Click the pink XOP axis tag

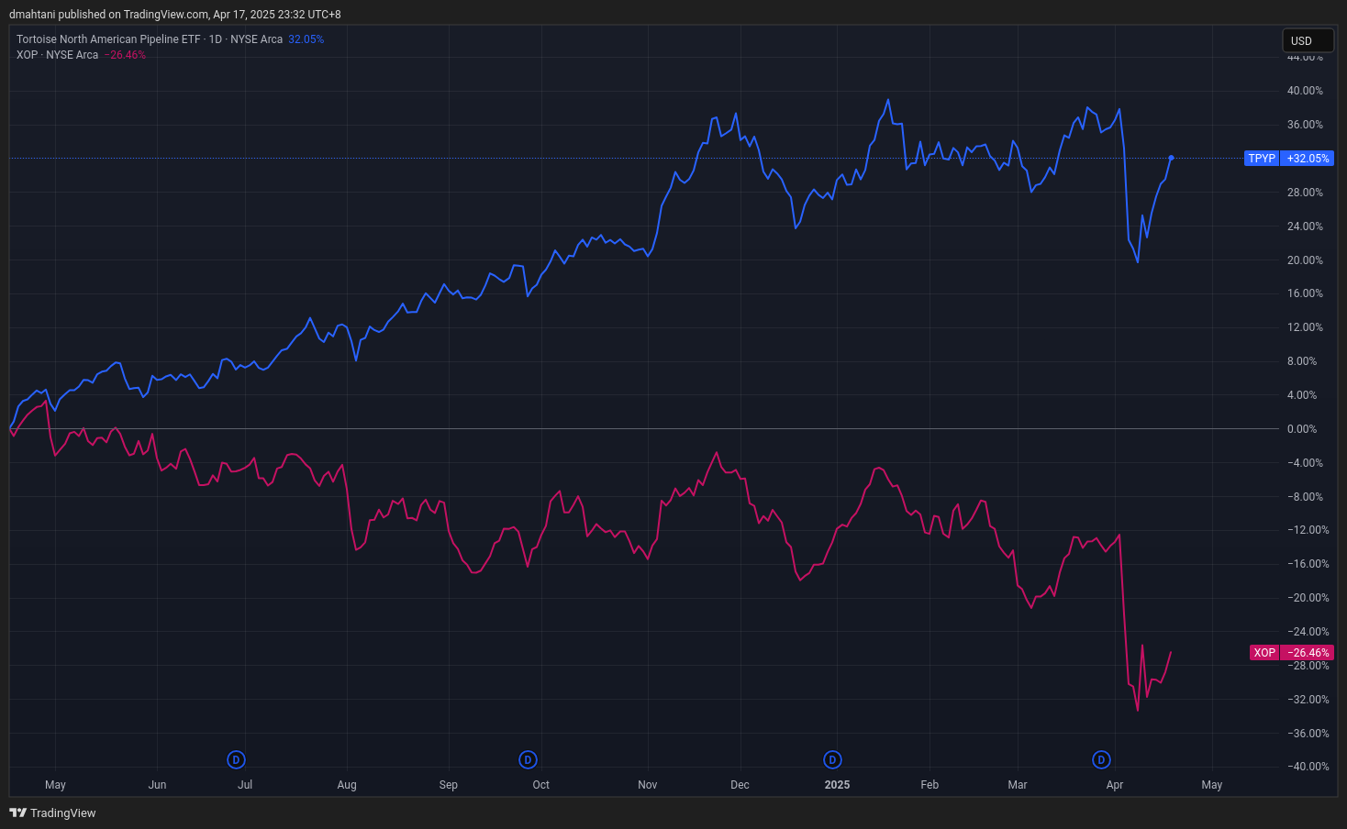[x=1264, y=653]
